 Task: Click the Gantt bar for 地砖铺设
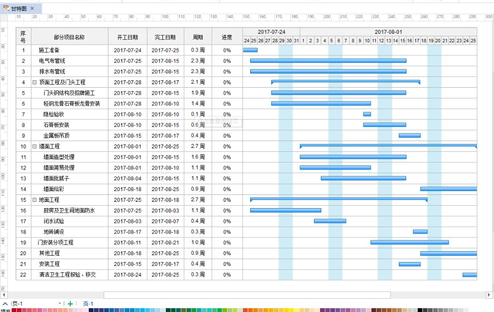pos(420,232)
